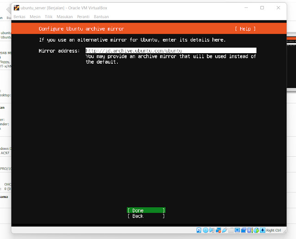Open the Mesin menu
This screenshot has width=296, height=239.
(35, 17)
